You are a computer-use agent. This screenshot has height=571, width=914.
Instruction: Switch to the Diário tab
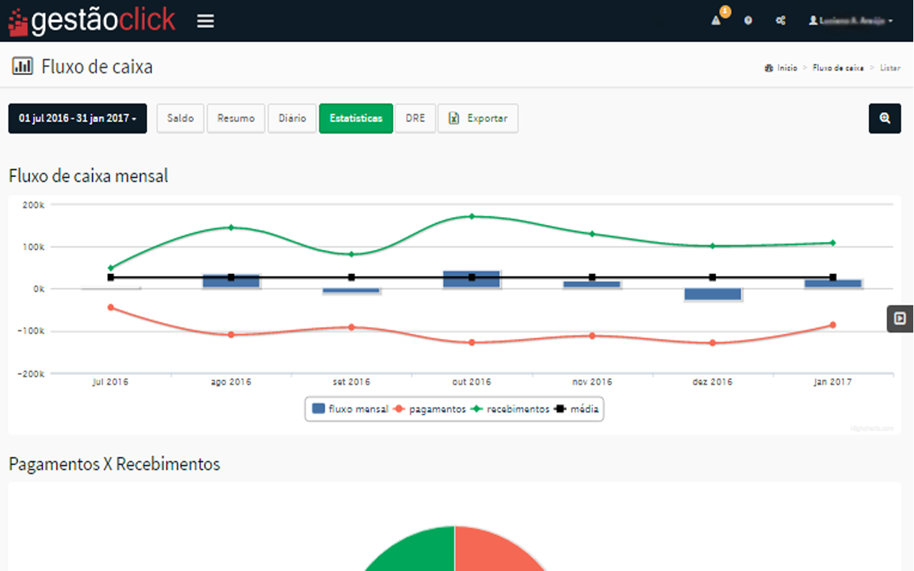click(x=293, y=118)
